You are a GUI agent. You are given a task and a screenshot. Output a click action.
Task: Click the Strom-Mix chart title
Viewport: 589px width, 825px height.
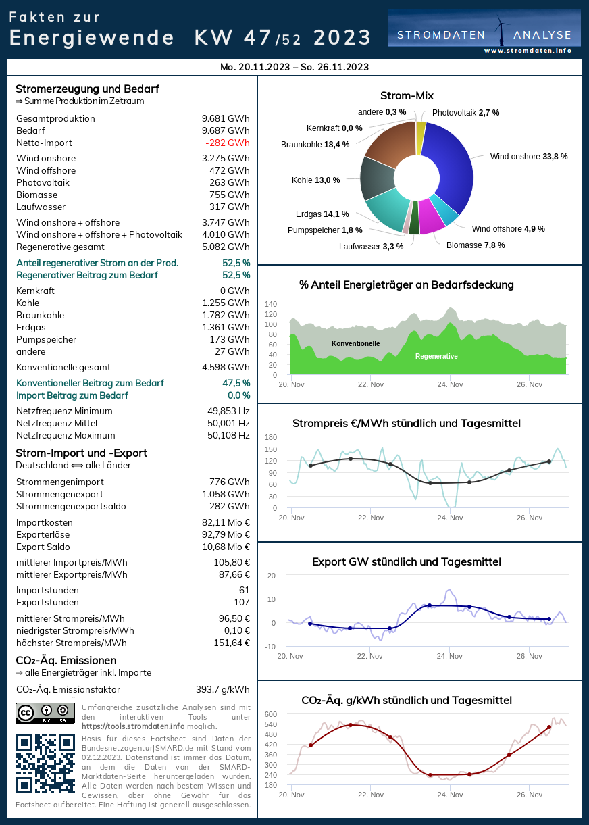[x=407, y=95]
